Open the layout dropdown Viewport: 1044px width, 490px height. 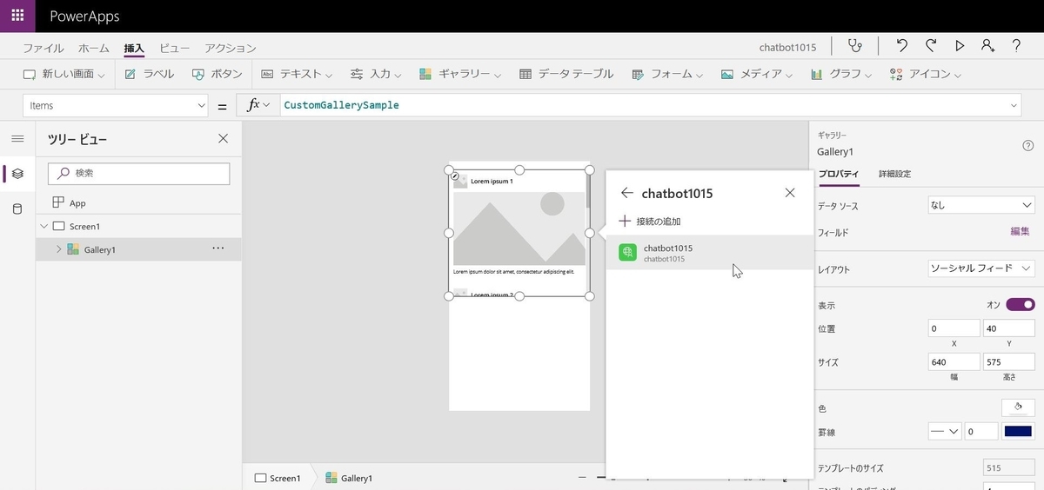981,268
